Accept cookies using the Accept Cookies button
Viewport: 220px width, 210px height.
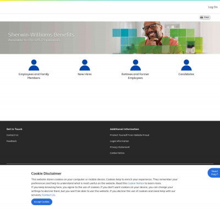(x=42, y=202)
